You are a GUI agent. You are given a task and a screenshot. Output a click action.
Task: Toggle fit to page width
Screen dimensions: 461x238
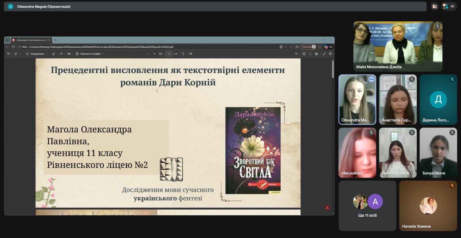pyautogui.click(x=160, y=54)
